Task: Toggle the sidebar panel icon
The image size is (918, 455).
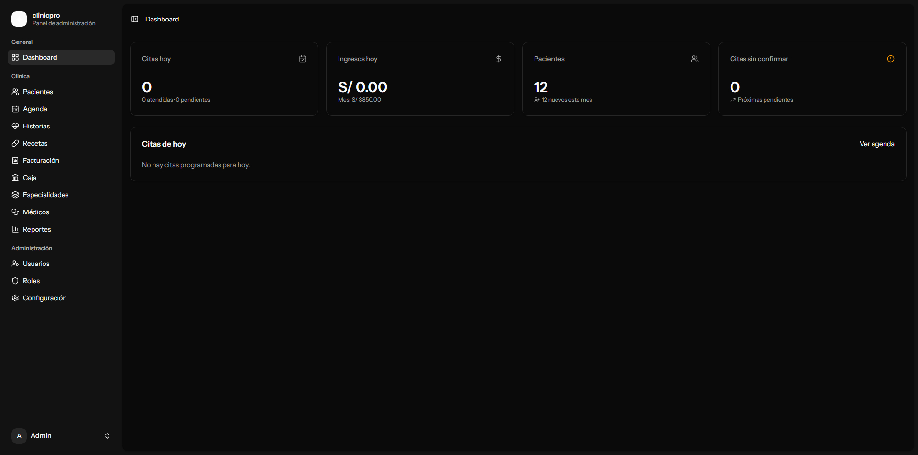Action: click(135, 19)
